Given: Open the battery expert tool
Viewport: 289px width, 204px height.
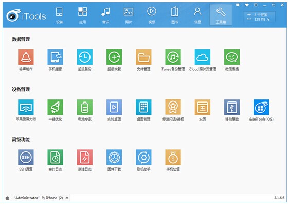Looking at the screenshot, I should pos(85,107).
